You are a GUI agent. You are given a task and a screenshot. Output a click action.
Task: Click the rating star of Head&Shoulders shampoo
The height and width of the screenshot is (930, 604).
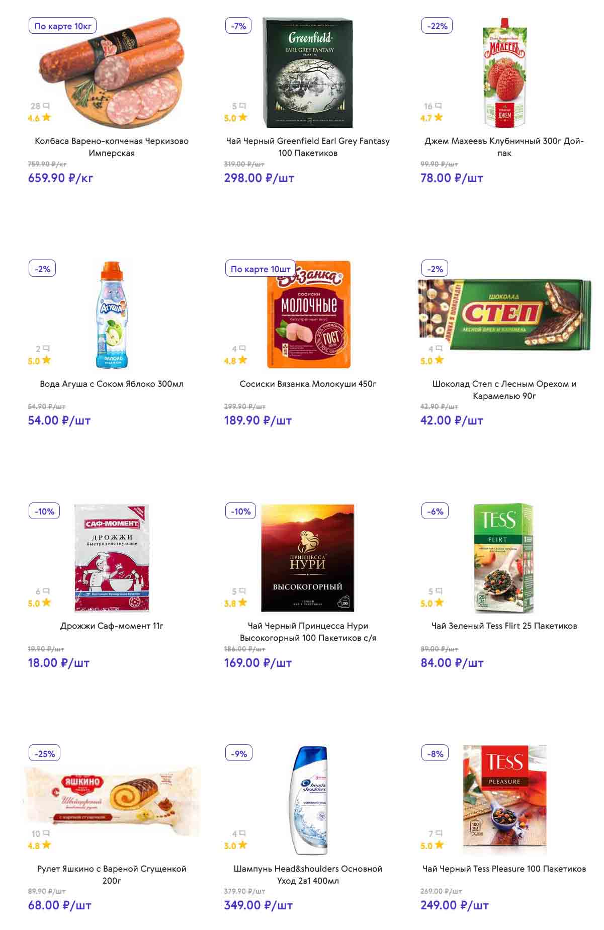(x=243, y=846)
